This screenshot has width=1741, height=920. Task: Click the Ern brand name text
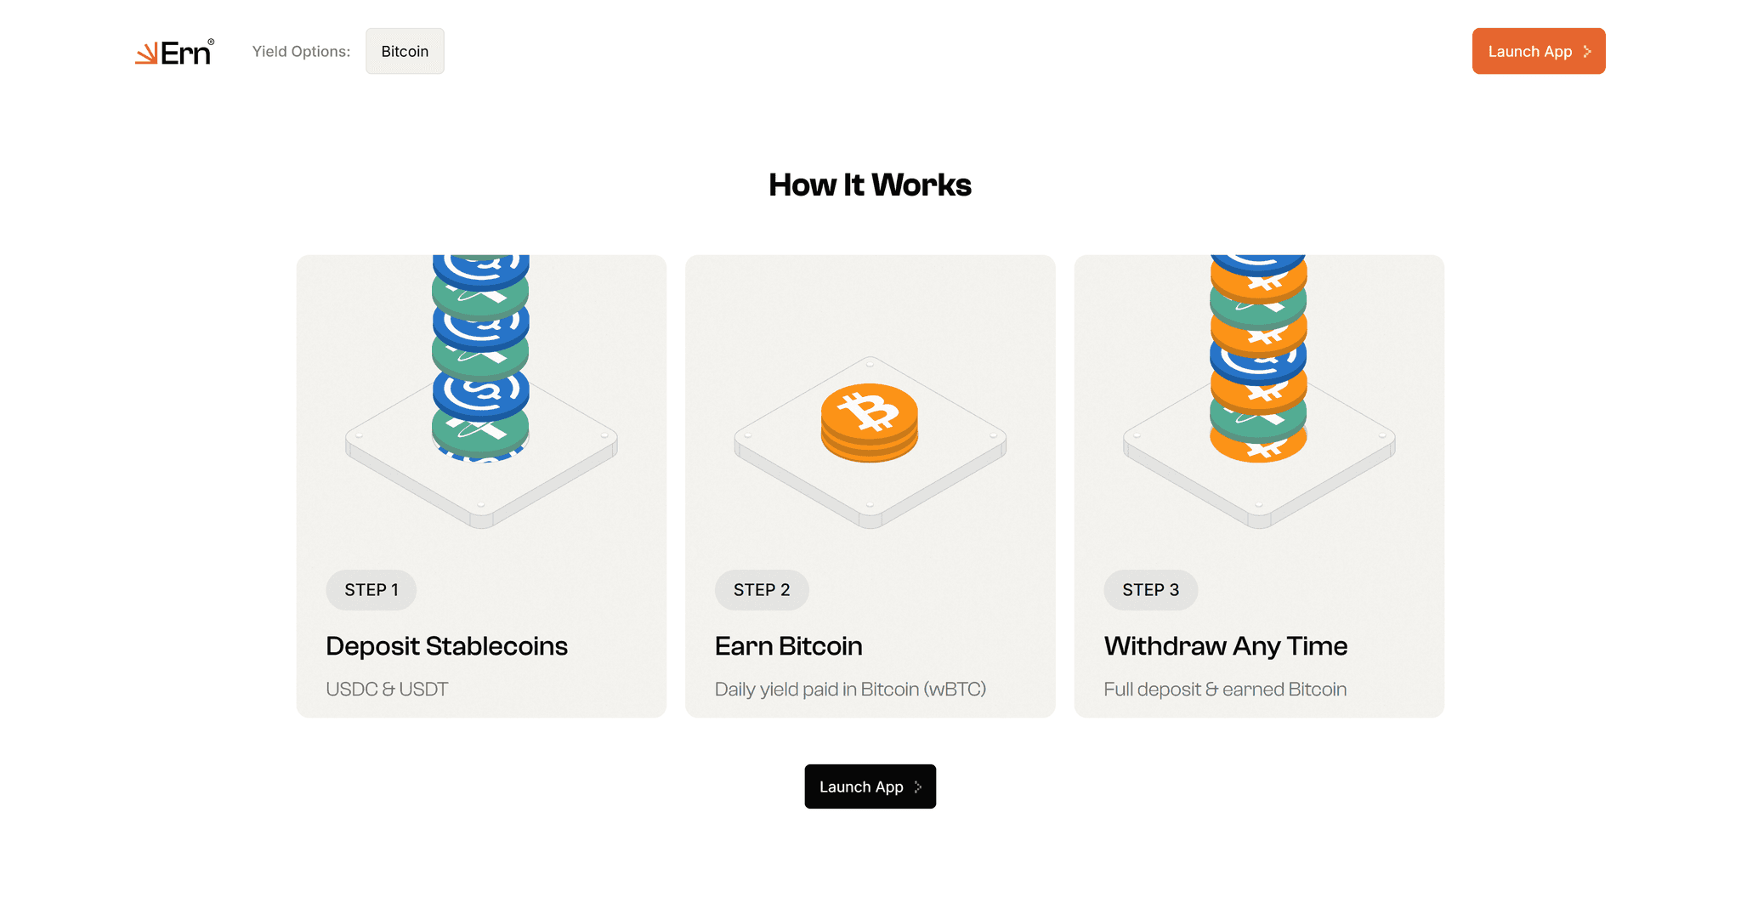(x=185, y=52)
